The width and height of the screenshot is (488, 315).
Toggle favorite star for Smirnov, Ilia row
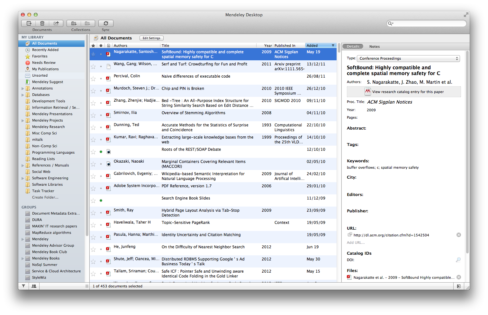coord(93,115)
